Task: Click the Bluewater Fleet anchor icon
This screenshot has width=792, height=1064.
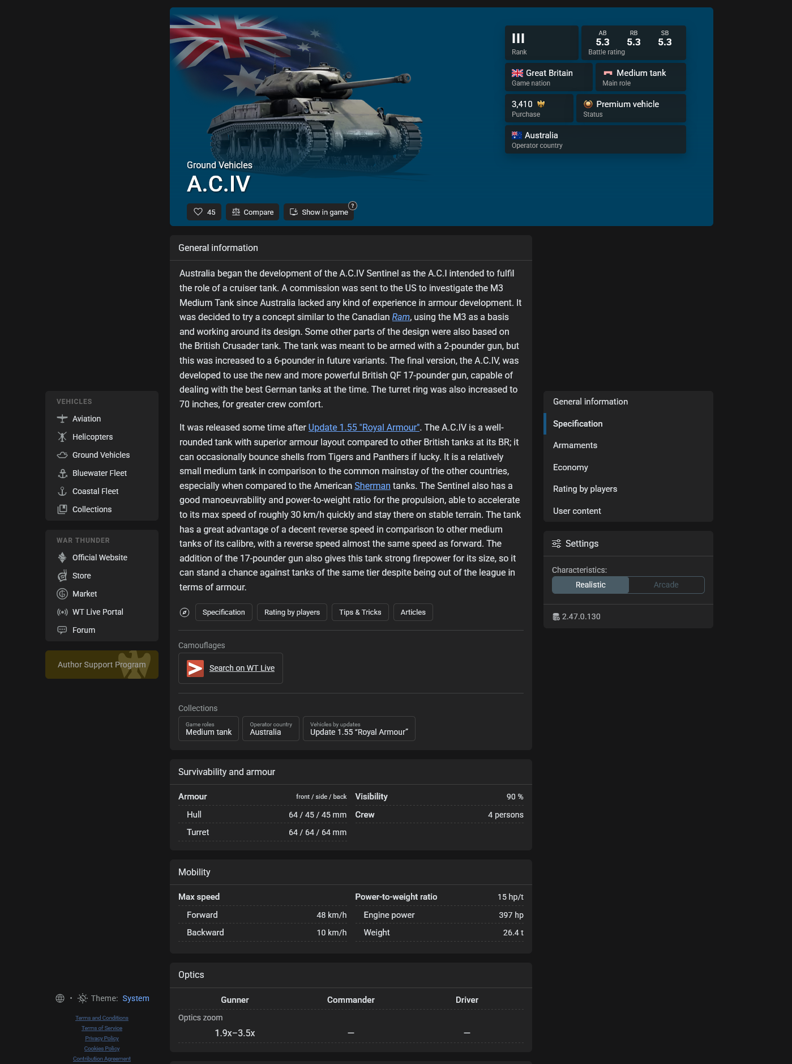Action: click(62, 473)
